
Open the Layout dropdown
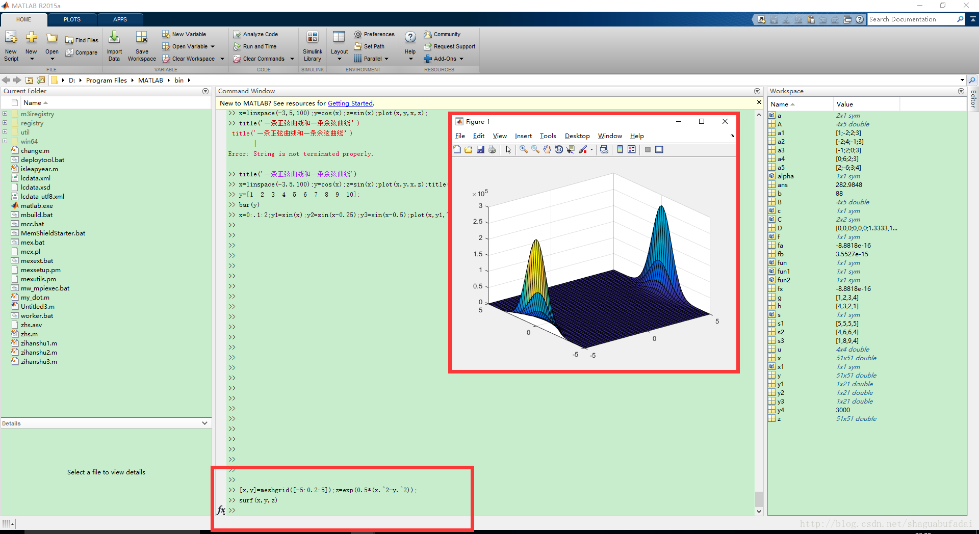click(339, 46)
